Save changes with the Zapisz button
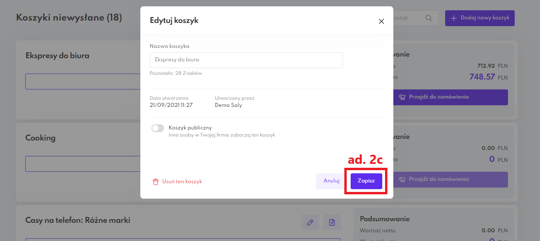 click(x=366, y=181)
